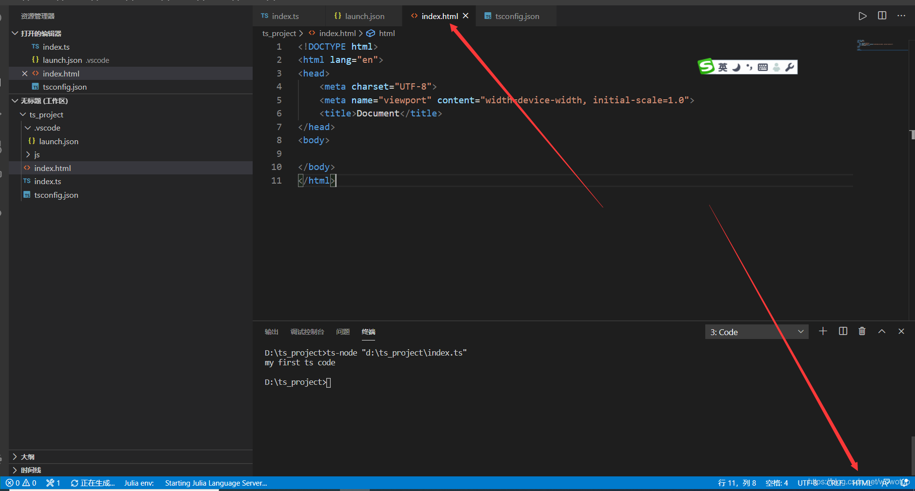Open launch.json under .vscode folder

(131, 141)
